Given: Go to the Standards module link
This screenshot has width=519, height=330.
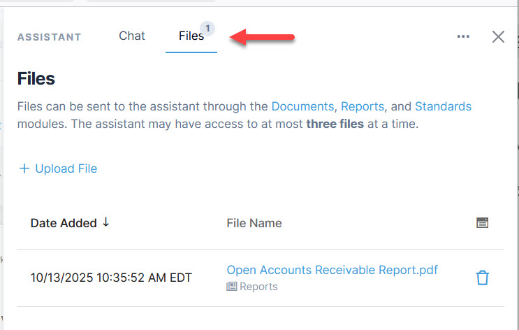Looking at the screenshot, I should tap(443, 107).
